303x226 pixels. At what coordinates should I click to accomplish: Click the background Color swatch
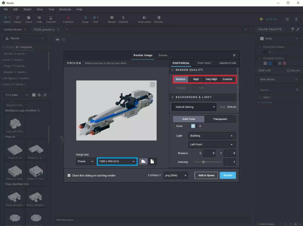193,126
